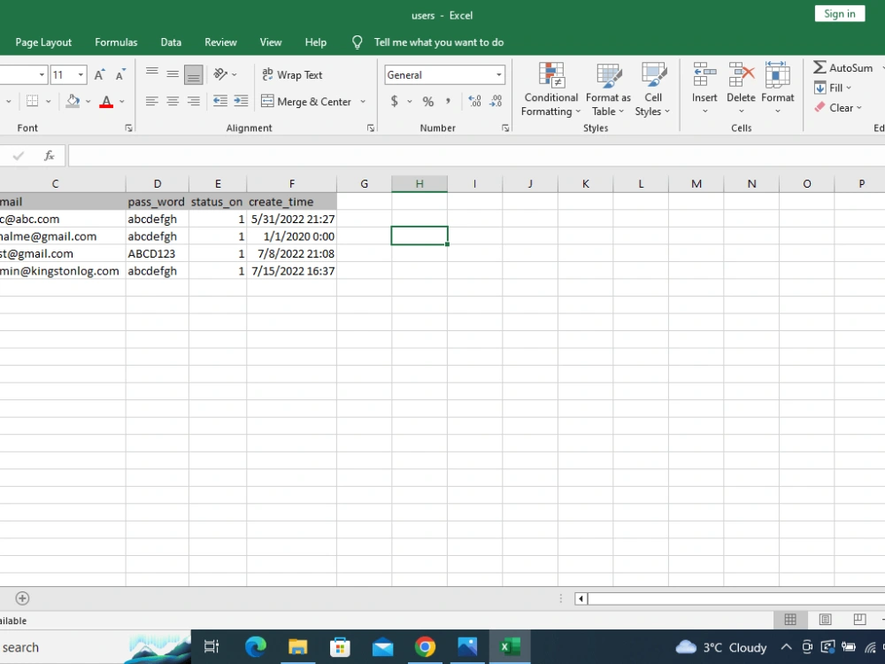Click the Insert Function fx button
Screen dimensions: 885x664
click(x=49, y=156)
